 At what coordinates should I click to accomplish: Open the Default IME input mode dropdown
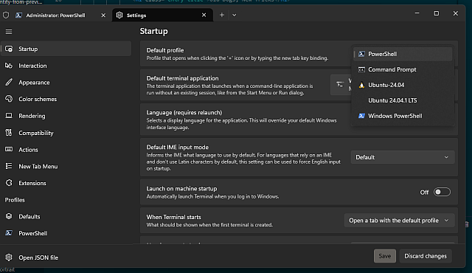click(403, 157)
